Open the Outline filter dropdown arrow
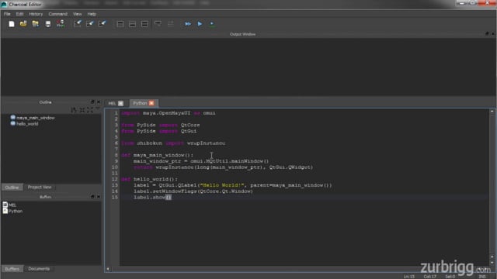The image size is (497, 279). tap(97, 109)
